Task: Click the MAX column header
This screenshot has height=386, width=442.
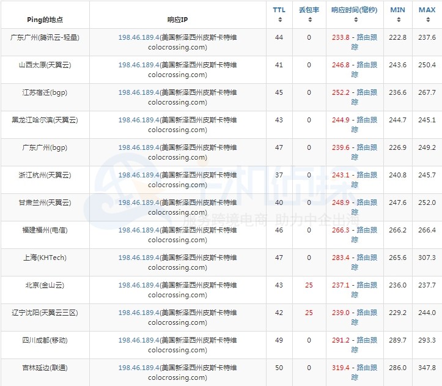Action: [x=427, y=10]
